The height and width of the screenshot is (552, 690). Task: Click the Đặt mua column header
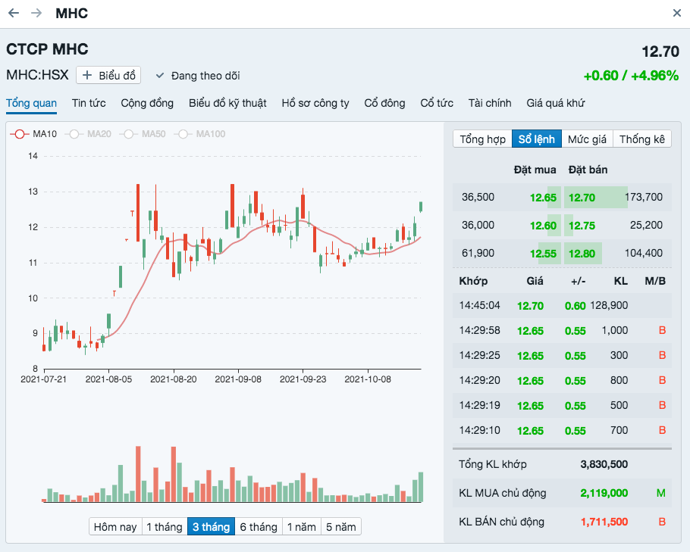coord(535,170)
